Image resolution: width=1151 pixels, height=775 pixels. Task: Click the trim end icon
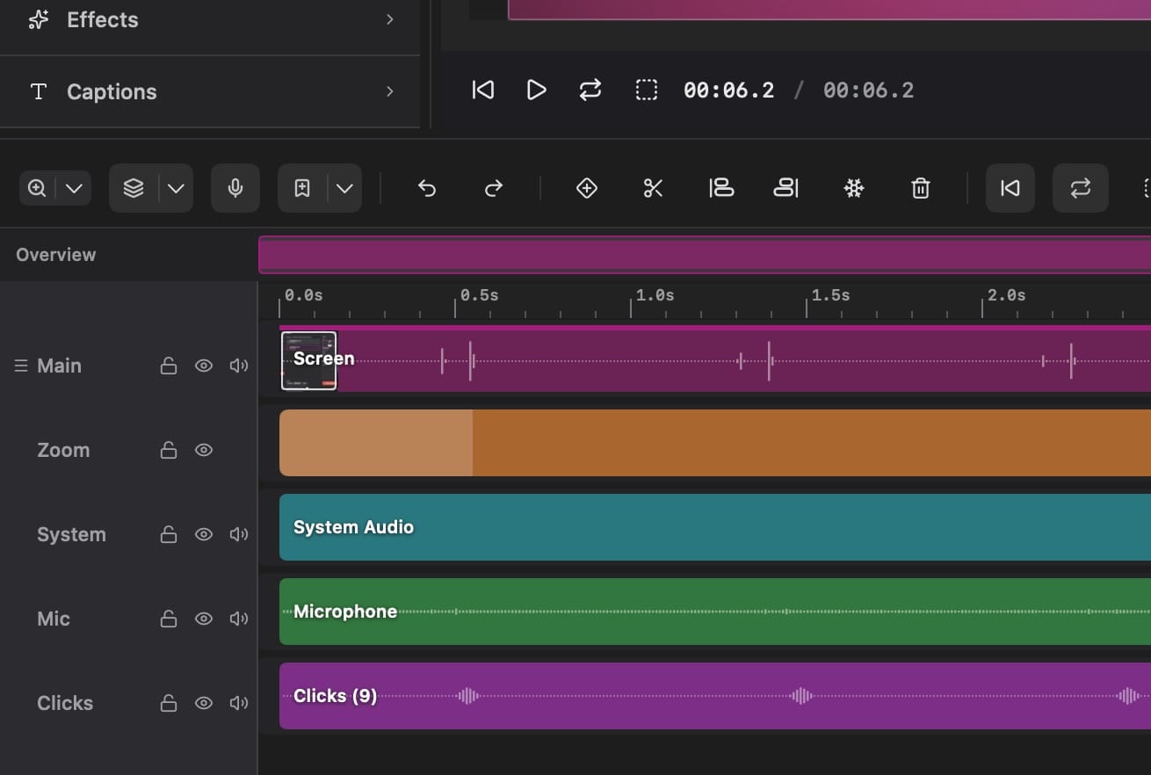click(x=786, y=188)
